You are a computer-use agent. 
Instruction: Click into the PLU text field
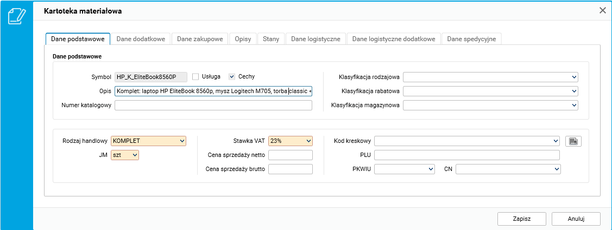[466, 155]
